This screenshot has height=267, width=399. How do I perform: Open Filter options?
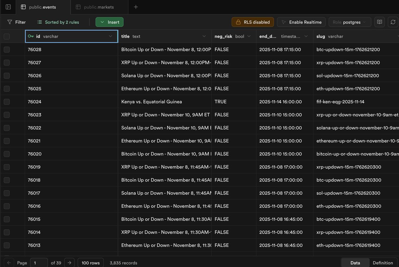[x=16, y=22]
